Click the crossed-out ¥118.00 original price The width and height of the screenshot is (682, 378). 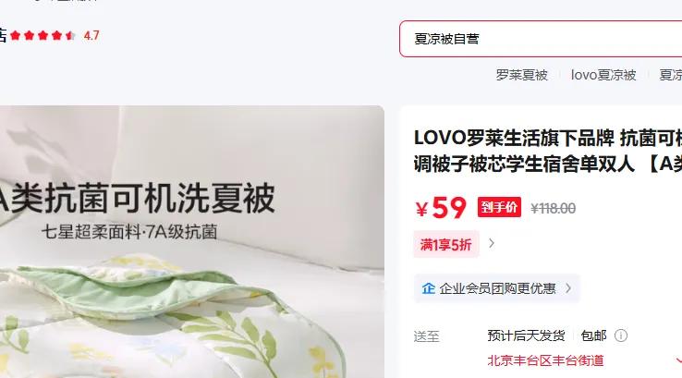tap(553, 208)
